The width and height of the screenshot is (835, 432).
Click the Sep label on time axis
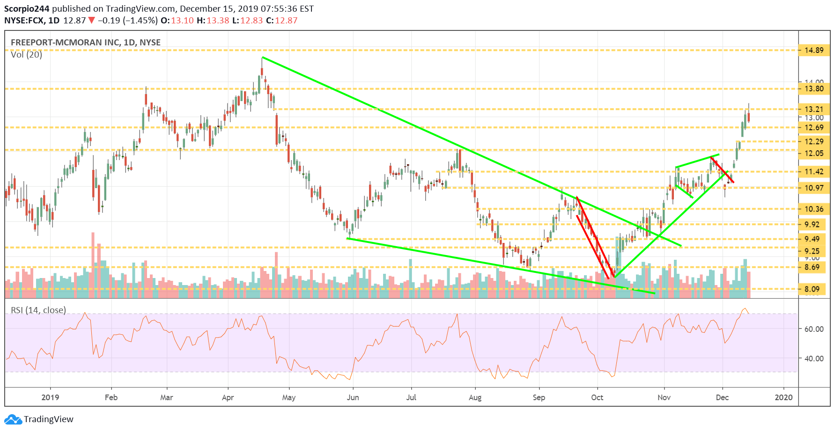tap(539, 397)
